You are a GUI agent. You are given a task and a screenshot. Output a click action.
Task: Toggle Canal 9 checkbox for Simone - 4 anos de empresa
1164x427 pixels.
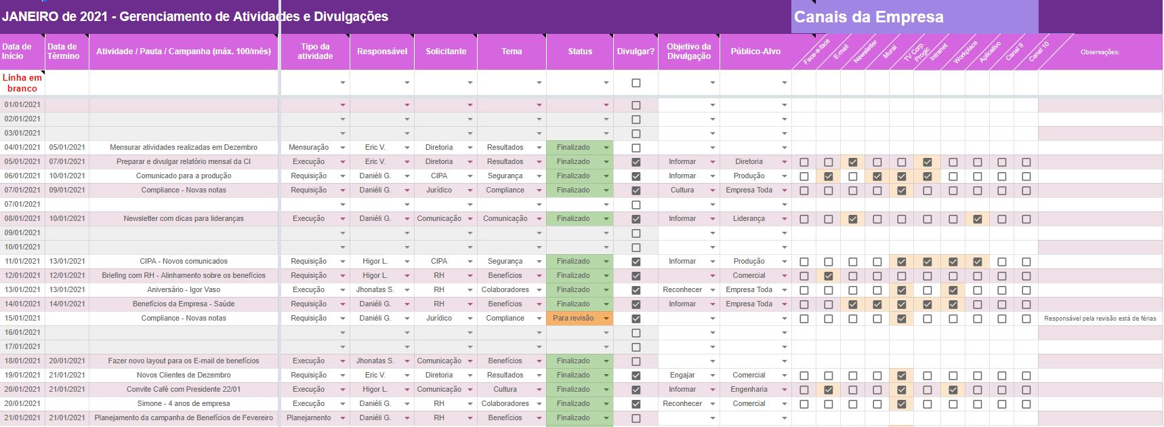click(x=1002, y=404)
